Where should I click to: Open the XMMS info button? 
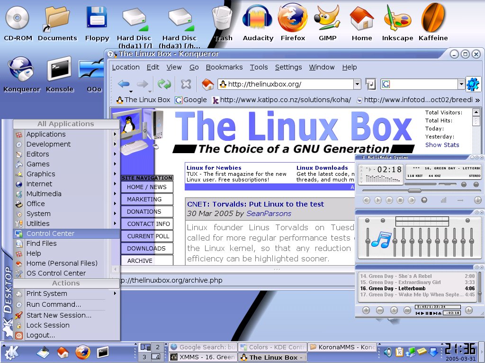coord(477,200)
